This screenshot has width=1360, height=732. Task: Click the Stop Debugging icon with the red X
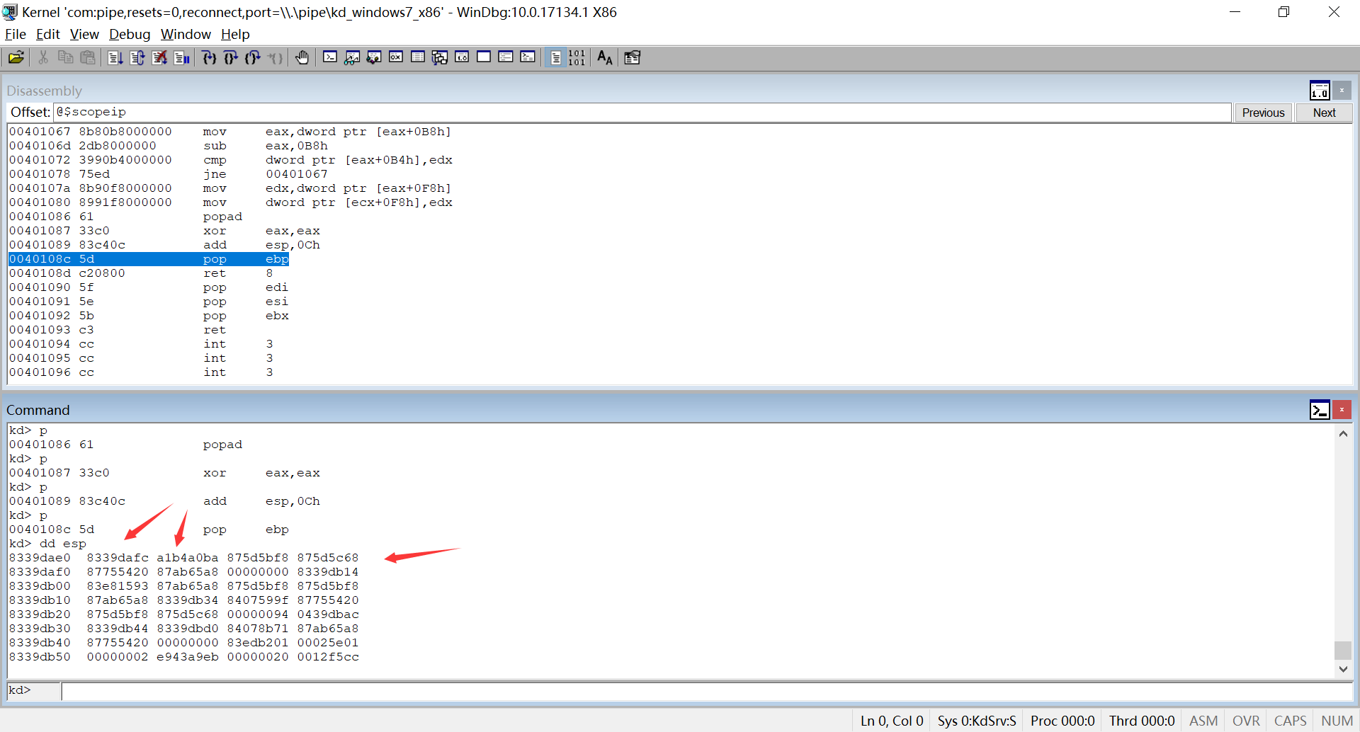[x=160, y=57]
